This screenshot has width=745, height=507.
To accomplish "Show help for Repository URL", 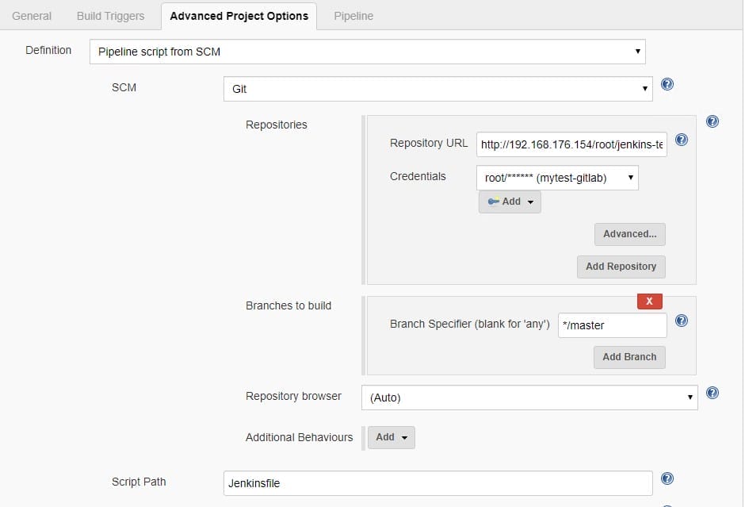I will click(x=681, y=140).
